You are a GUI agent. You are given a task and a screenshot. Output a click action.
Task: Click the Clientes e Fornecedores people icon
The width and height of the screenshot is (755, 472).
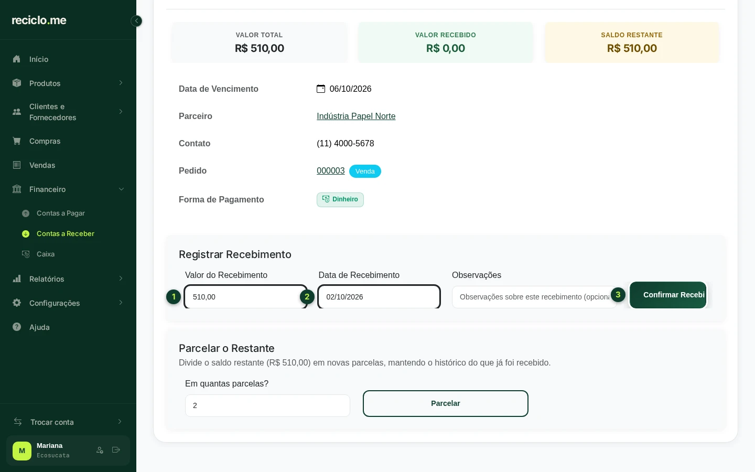pyautogui.click(x=17, y=112)
